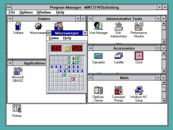Select the Minesweeper mine icon in Games
173x130 pixels.
point(38,26)
